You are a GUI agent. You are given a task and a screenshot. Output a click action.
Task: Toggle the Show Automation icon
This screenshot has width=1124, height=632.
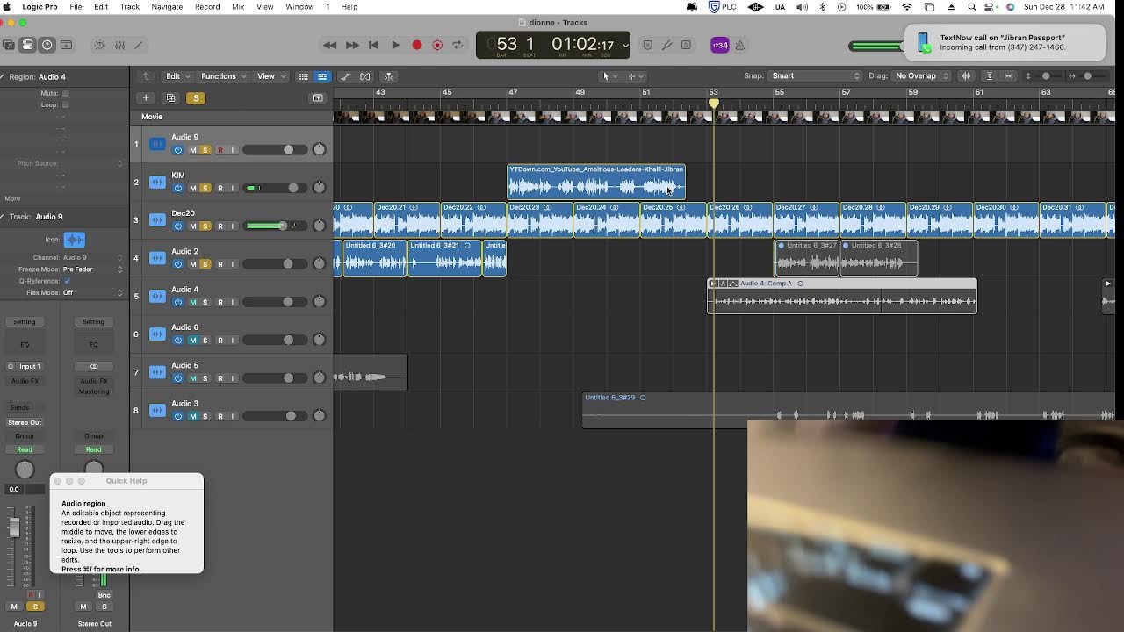[346, 76]
